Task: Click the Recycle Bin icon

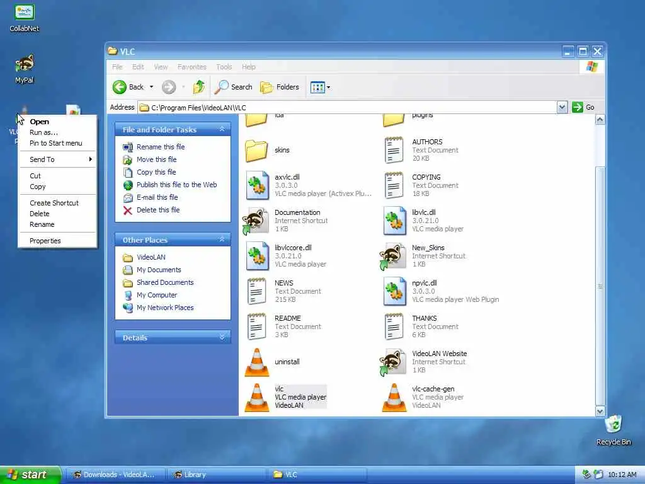Action: pos(614,430)
